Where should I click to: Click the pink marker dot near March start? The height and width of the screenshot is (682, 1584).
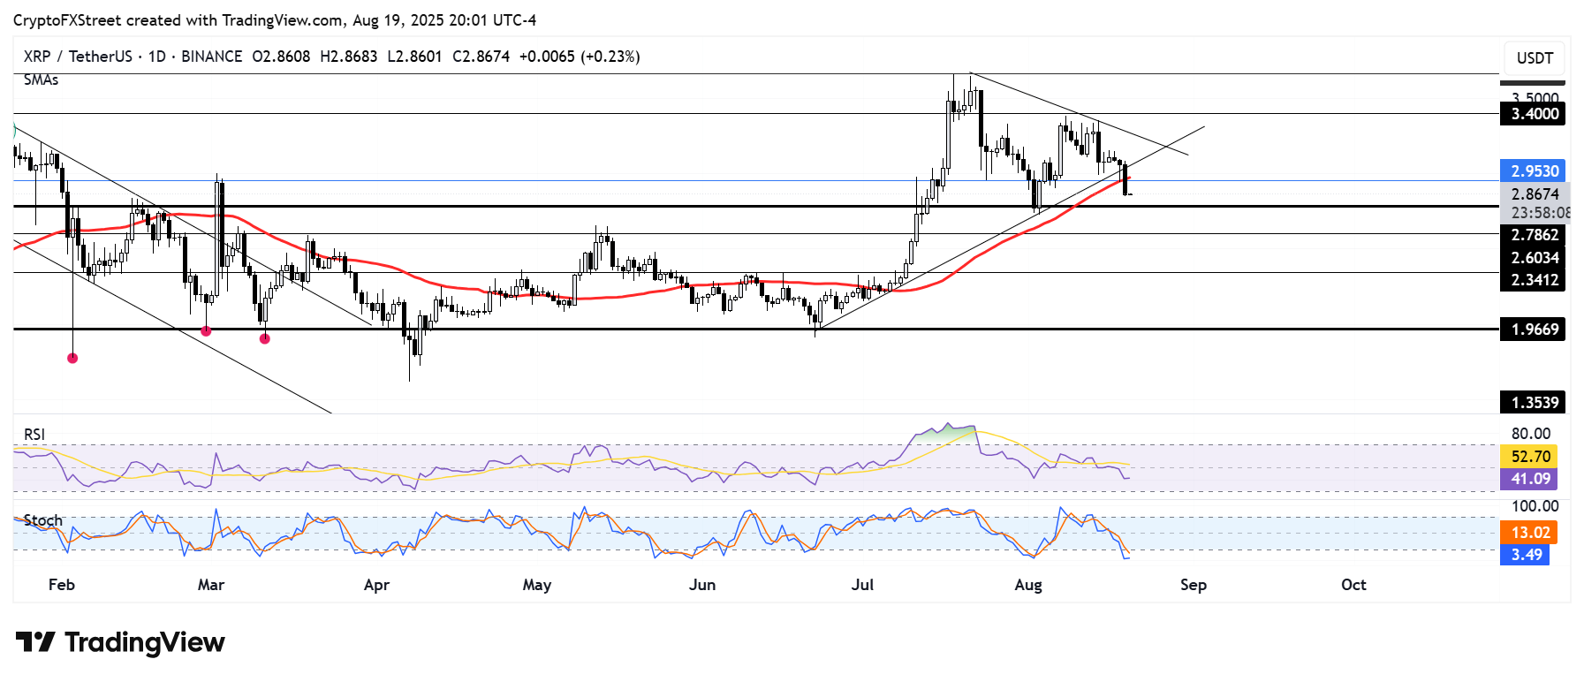[x=206, y=331]
